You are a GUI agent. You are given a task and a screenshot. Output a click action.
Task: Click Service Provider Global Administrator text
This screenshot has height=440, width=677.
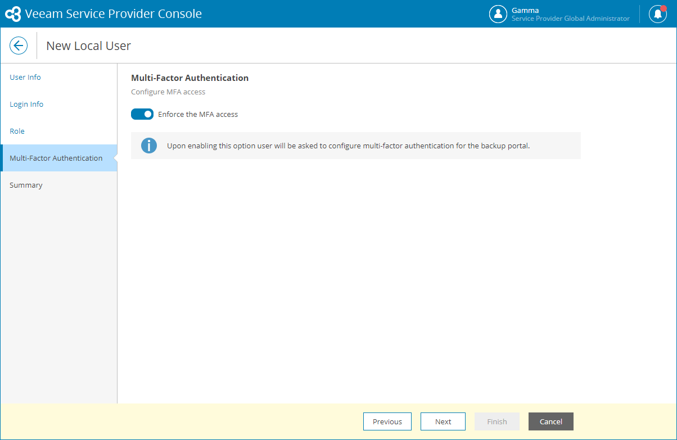tap(571, 19)
